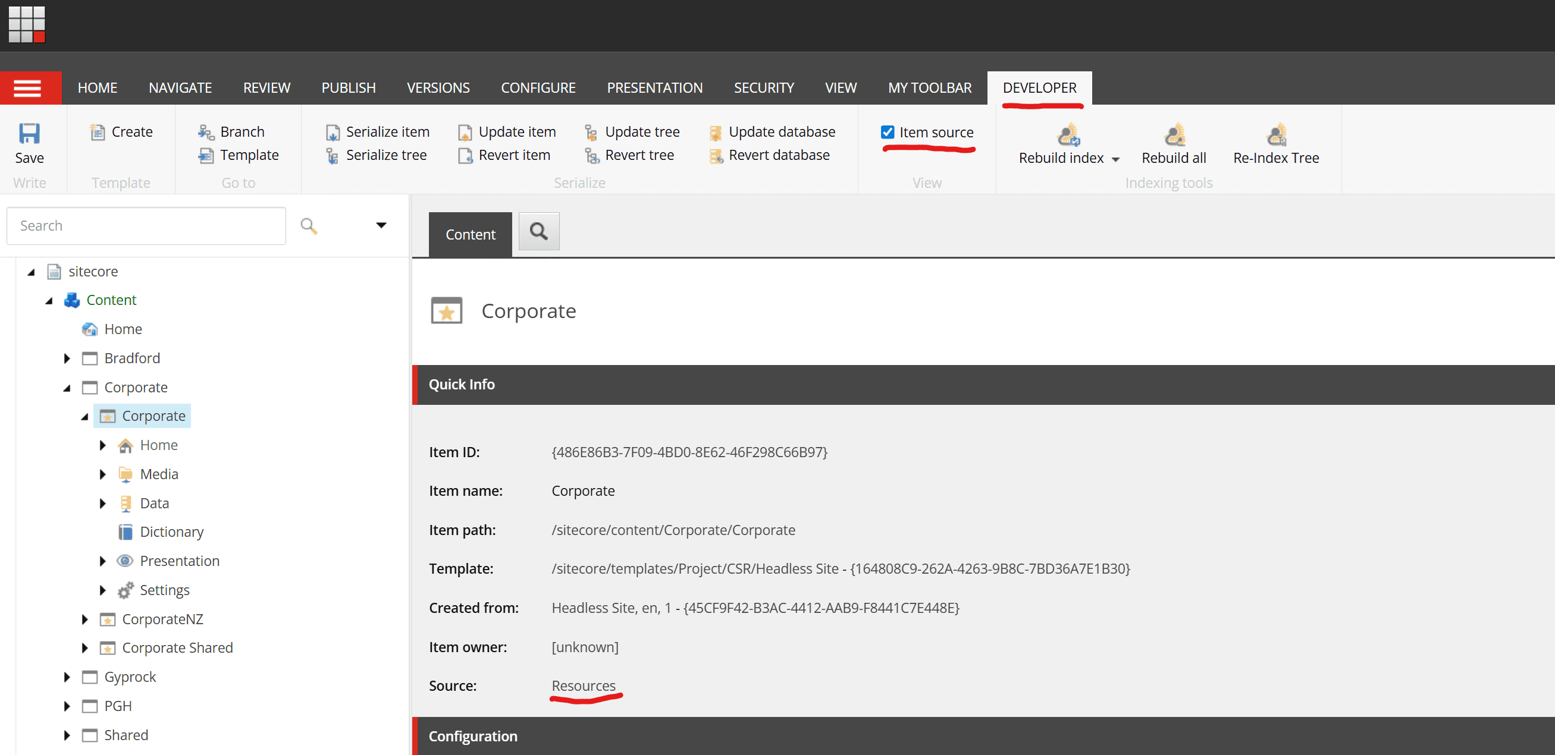Click the search magnifier beside Content tab
Screen dimensions: 1555x755
[538, 232]
